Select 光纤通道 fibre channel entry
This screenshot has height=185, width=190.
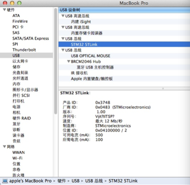[20, 78]
